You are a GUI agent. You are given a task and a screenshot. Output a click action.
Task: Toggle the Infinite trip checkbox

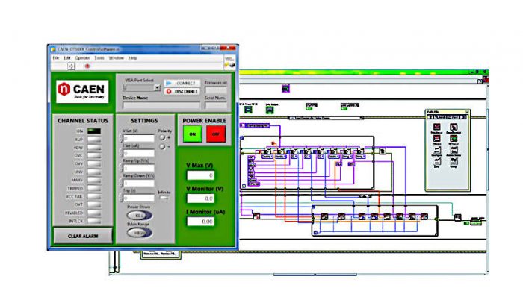coord(164,198)
